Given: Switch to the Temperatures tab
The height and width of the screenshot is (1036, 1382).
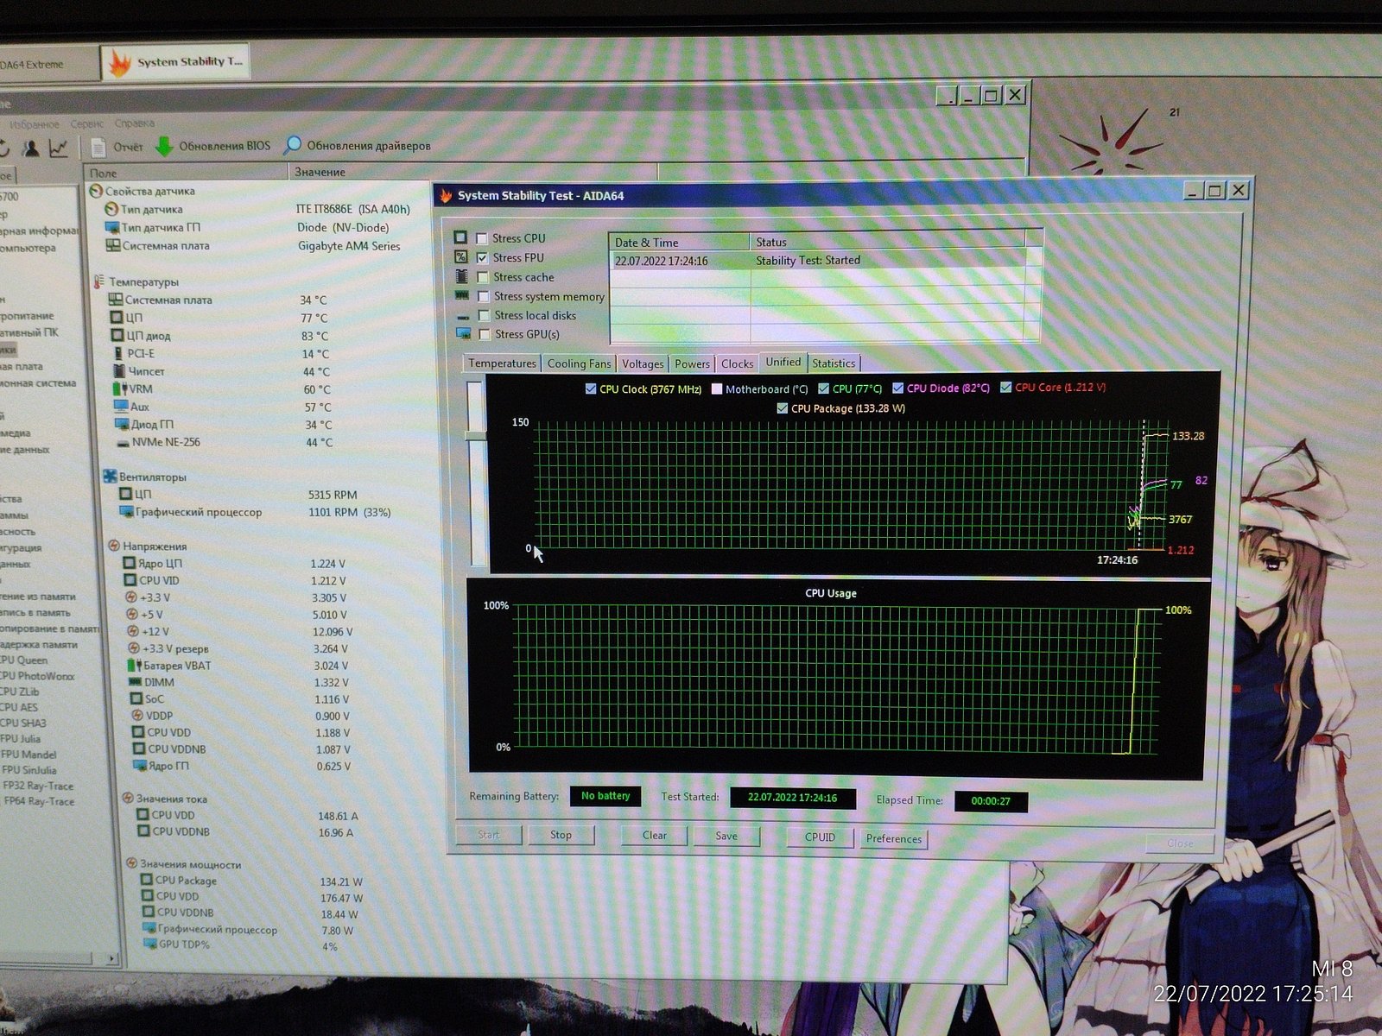Looking at the screenshot, I should 502,363.
